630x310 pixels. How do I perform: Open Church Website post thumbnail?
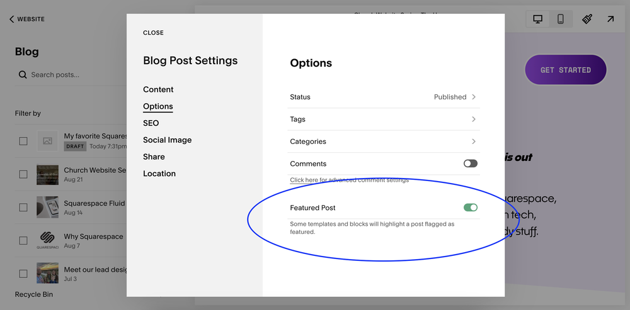coord(47,174)
